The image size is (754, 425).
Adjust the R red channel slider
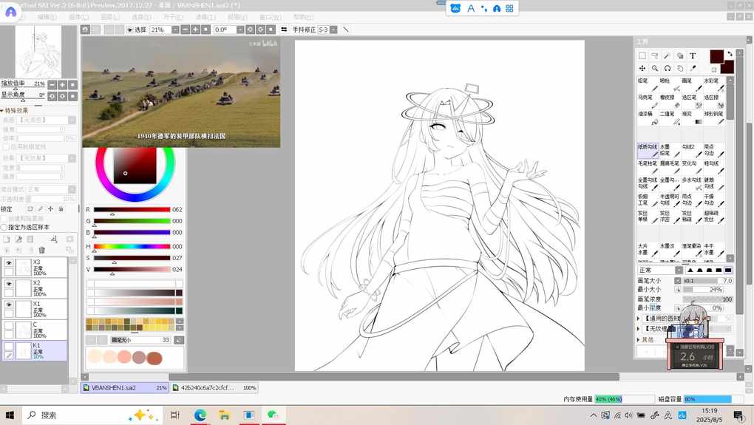click(132, 210)
